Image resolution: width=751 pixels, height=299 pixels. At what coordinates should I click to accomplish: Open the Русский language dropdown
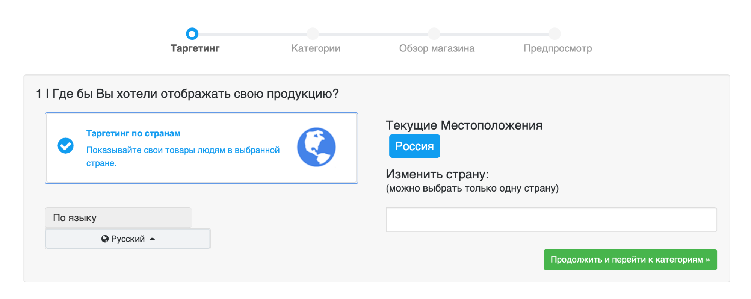click(x=128, y=239)
